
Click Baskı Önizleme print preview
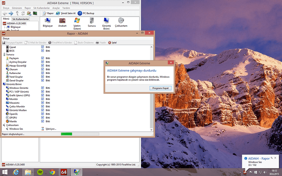(x=84, y=43)
